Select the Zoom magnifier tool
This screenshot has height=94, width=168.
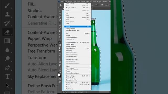pos(60,68)
